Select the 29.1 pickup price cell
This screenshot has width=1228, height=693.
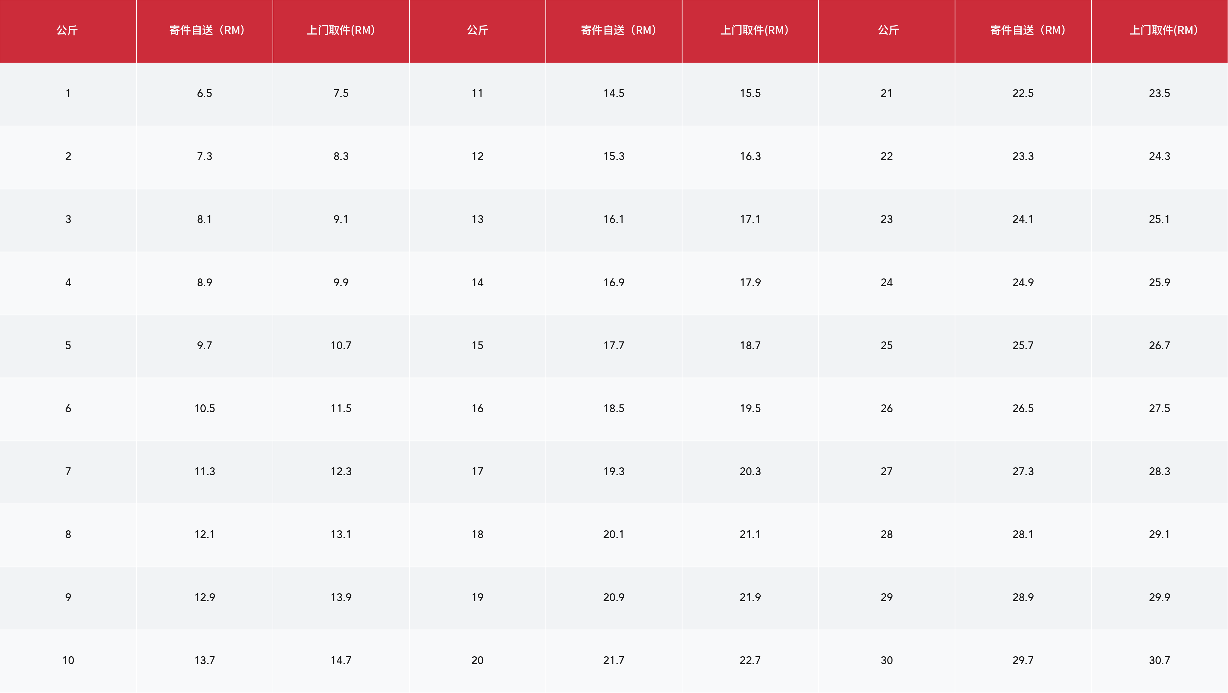click(x=1159, y=534)
